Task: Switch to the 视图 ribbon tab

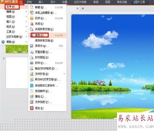Action: pyautogui.click(x=107, y=2)
